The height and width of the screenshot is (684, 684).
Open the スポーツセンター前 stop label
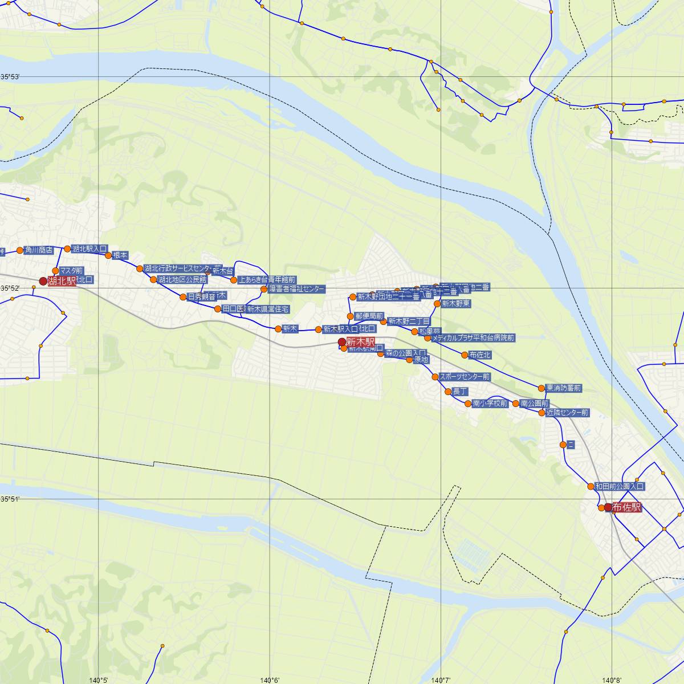tap(465, 377)
